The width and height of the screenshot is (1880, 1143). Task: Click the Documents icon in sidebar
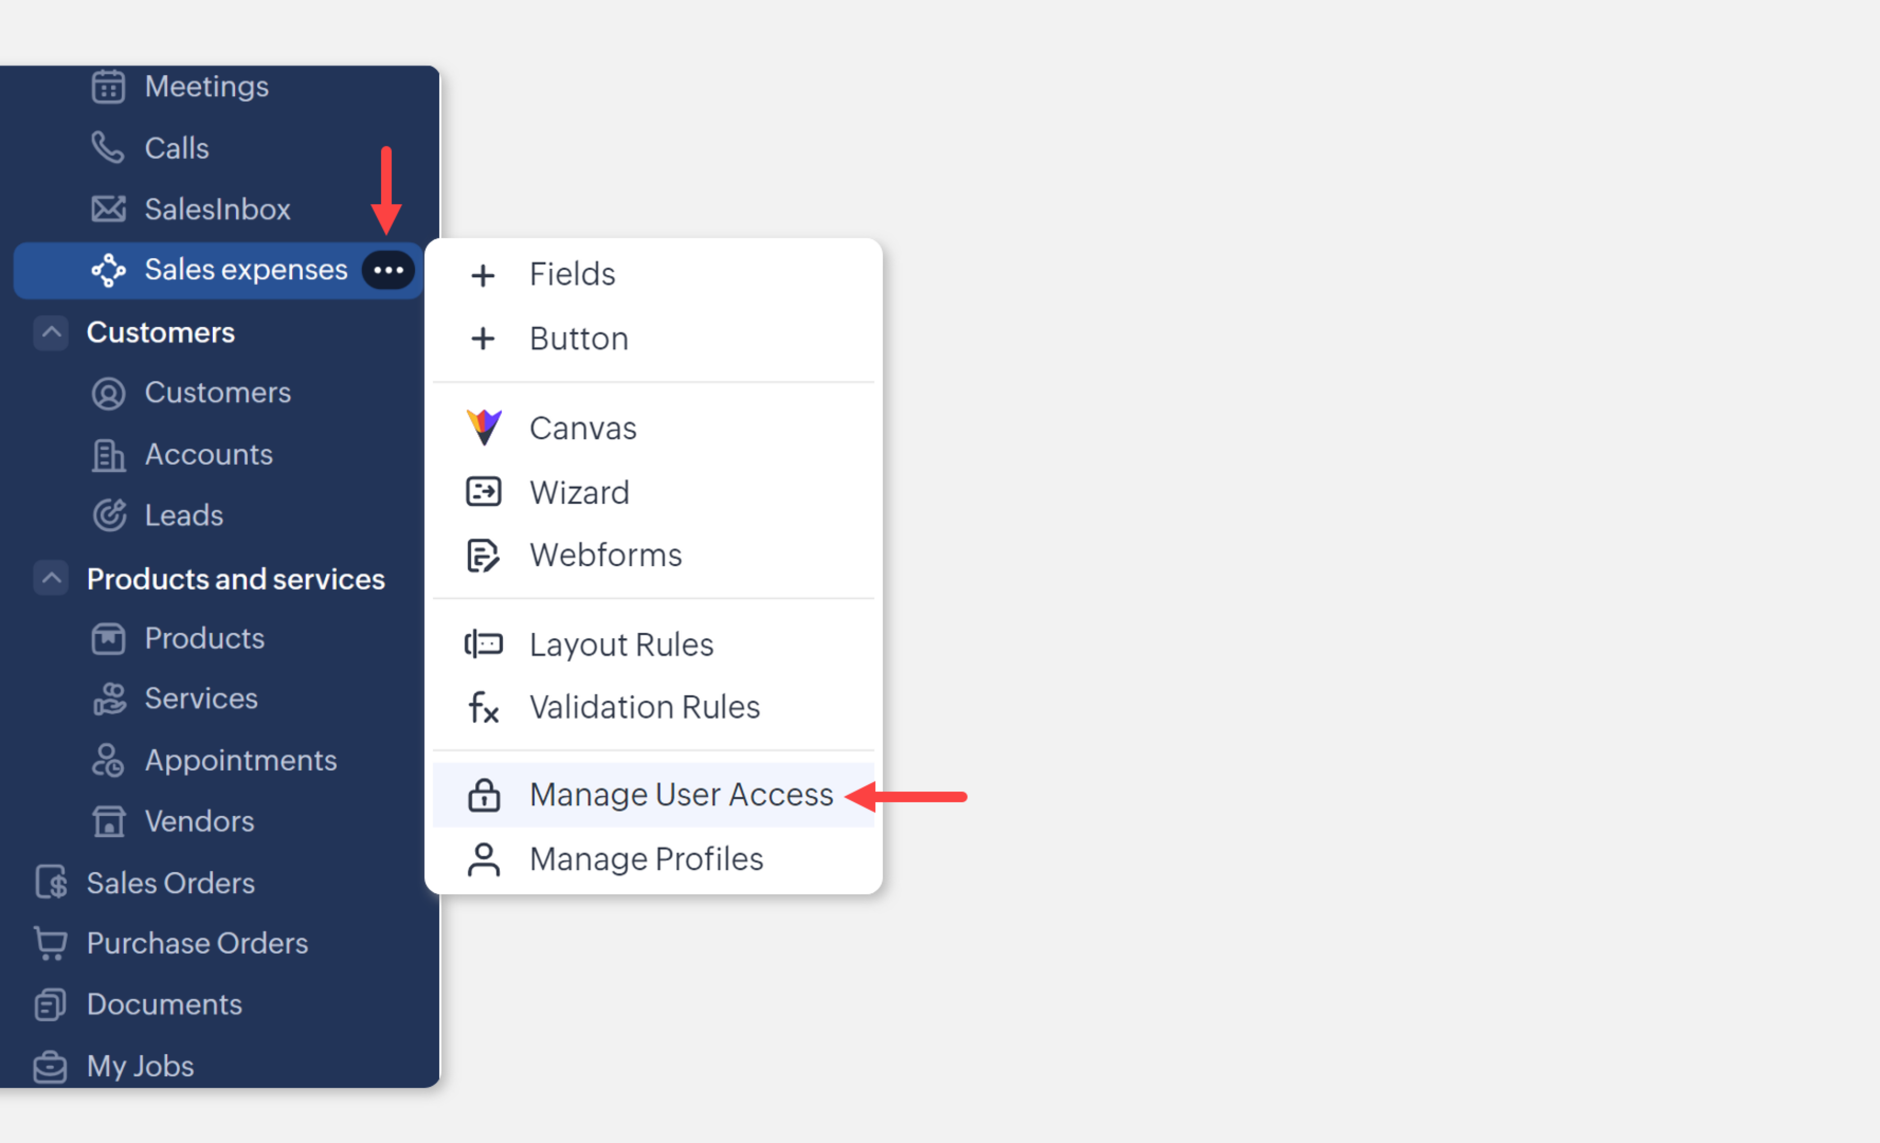tap(50, 1004)
